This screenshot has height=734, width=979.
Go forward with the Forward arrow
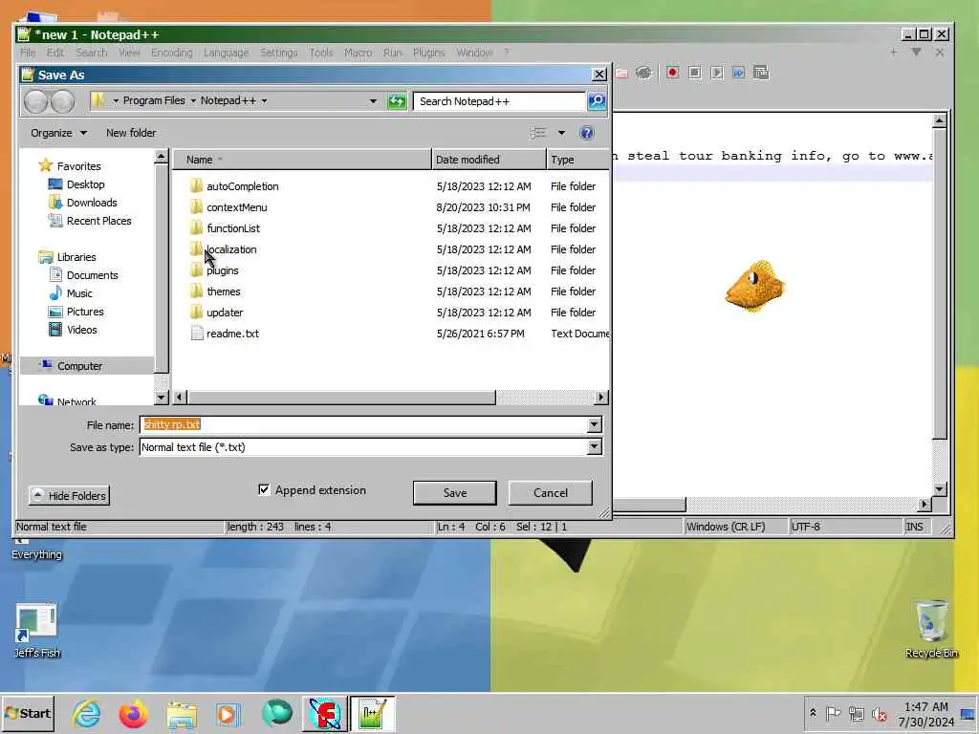62,101
